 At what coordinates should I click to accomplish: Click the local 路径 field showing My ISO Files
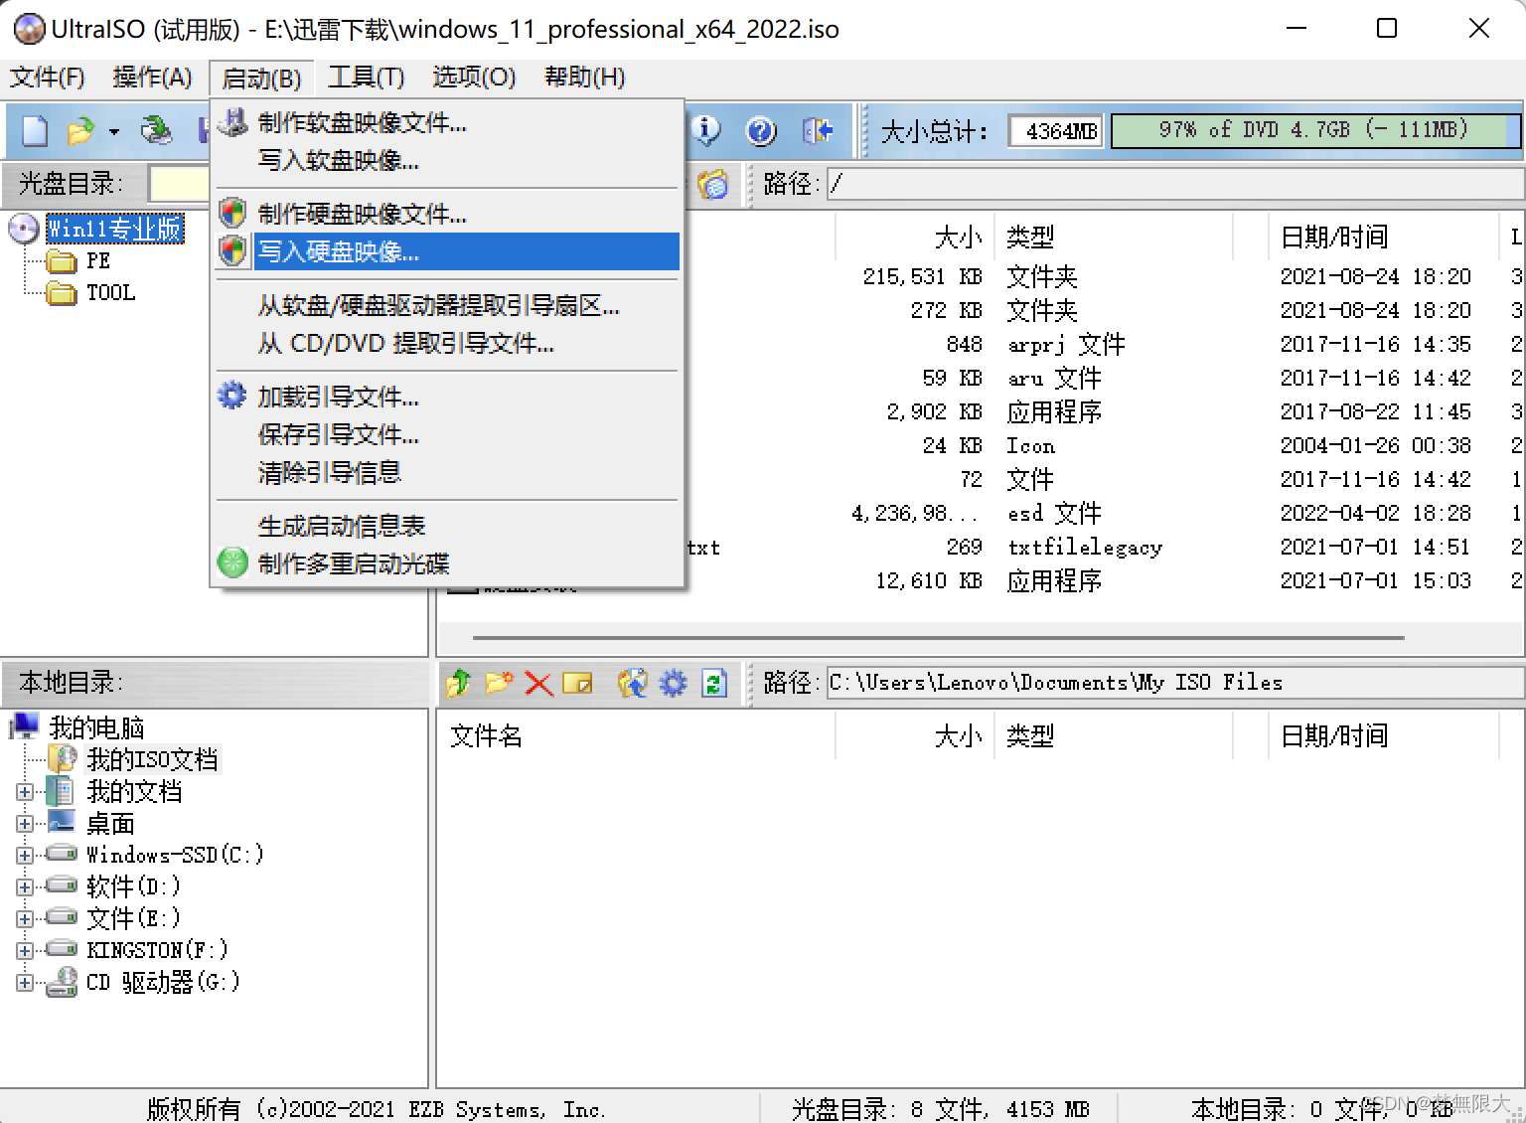click(x=1175, y=683)
